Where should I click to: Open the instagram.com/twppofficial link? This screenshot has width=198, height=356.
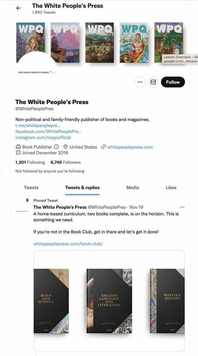(43, 137)
